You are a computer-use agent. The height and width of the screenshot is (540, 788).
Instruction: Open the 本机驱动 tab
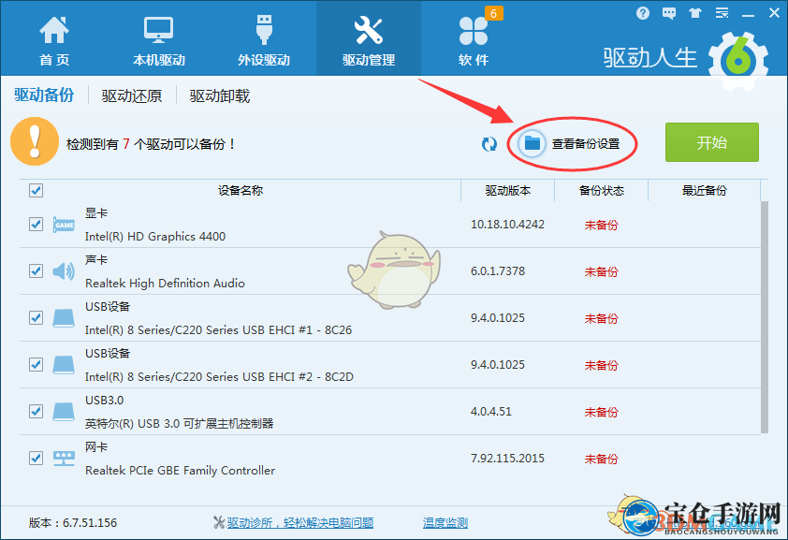coord(159,40)
